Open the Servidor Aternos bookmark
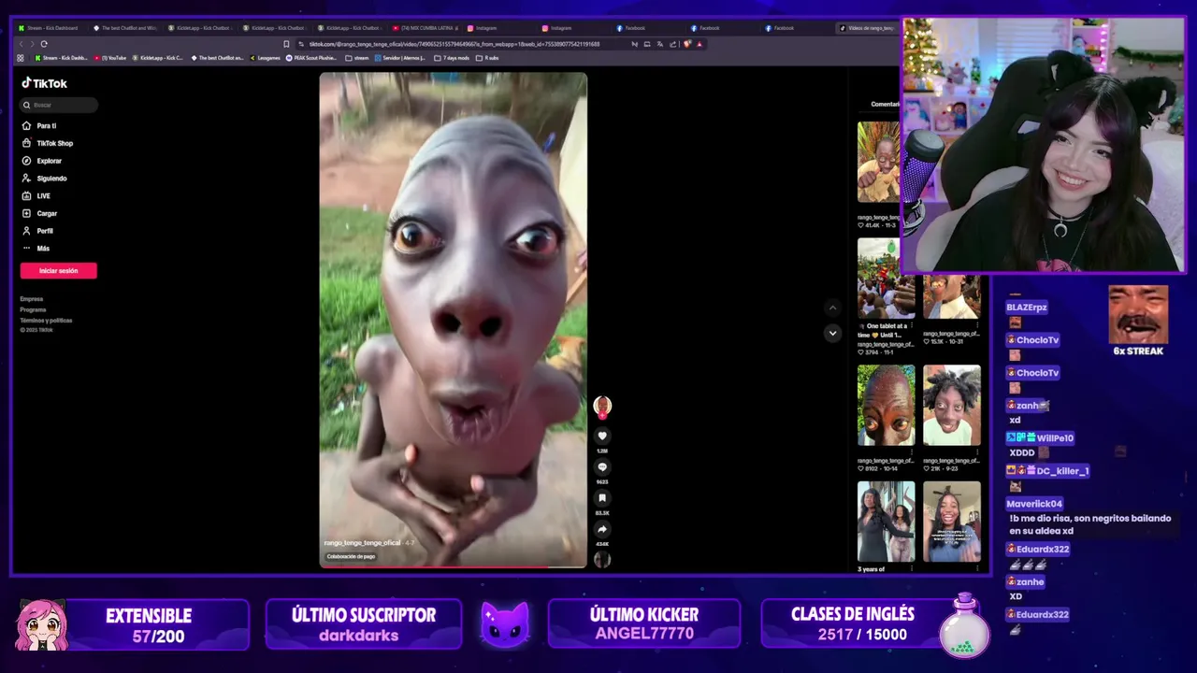This screenshot has width=1197, height=673. coord(400,58)
